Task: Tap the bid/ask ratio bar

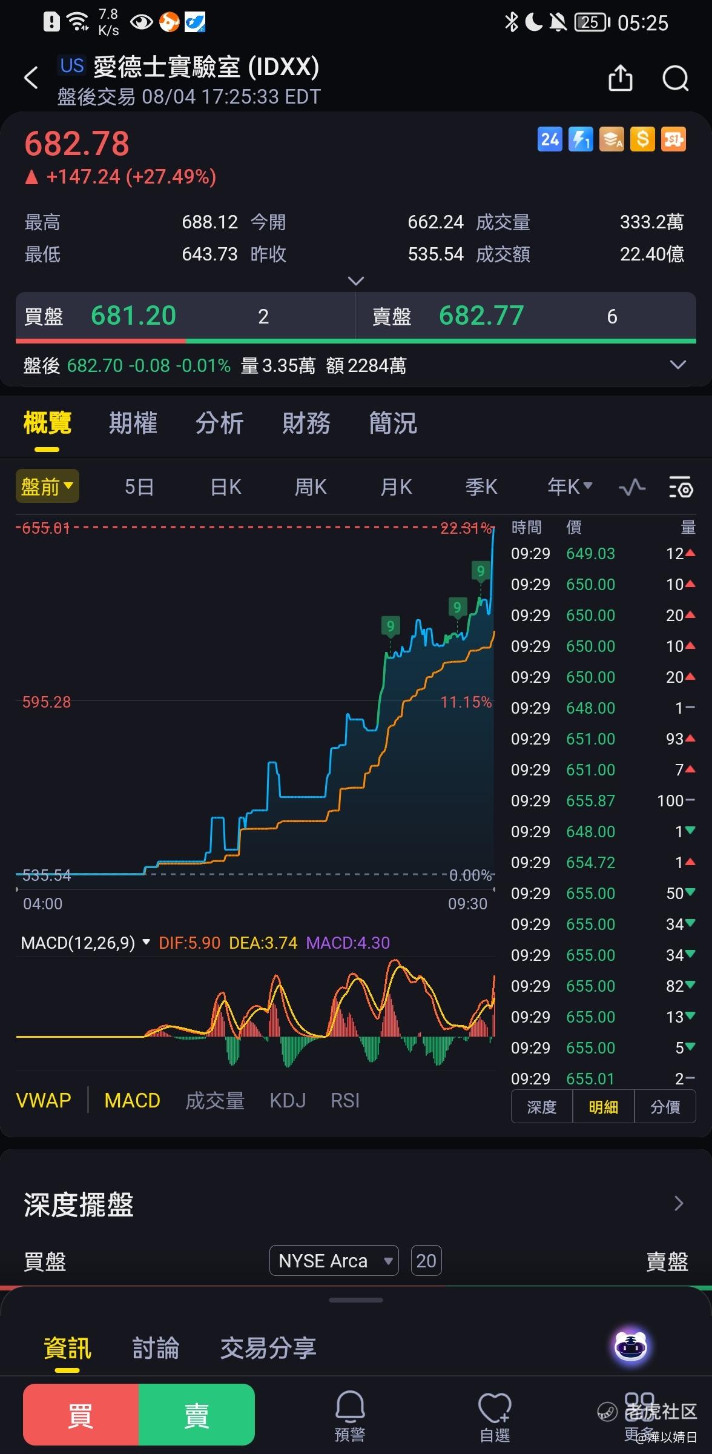Action: click(356, 341)
